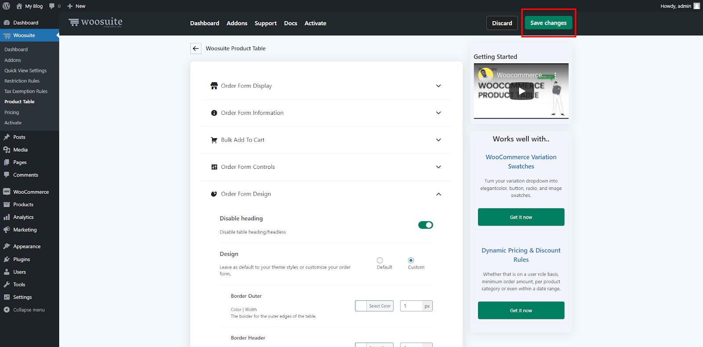703x347 pixels.
Task: Click the Appearance brush icon
Action: point(7,247)
